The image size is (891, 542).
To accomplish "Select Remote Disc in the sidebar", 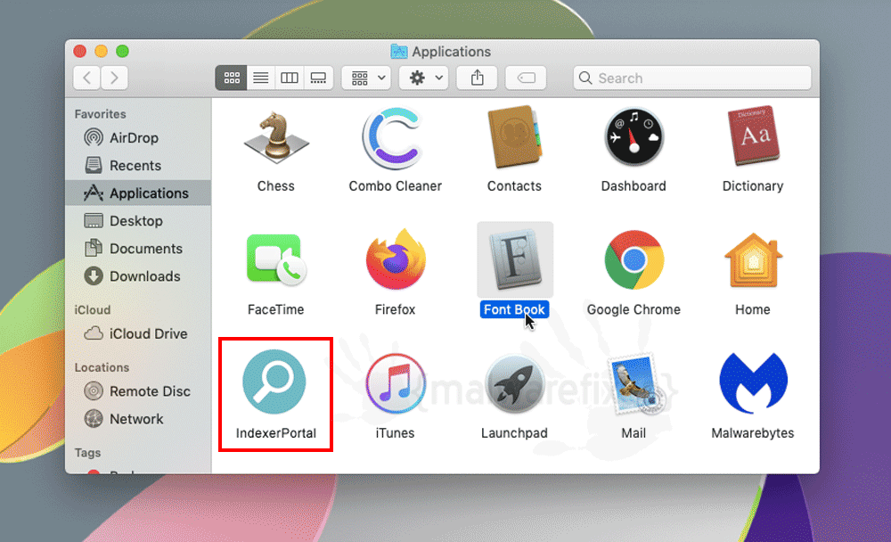I will (x=138, y=391).
